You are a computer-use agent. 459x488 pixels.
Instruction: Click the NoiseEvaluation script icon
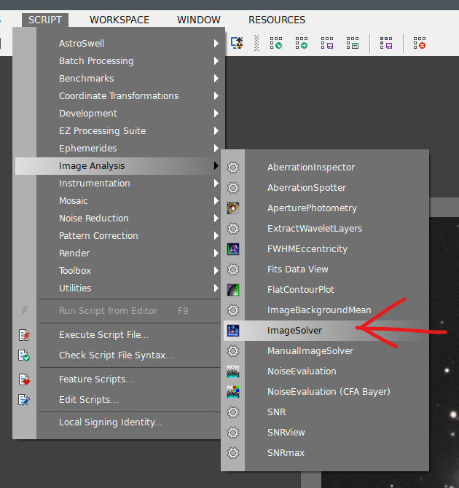tap(233, 371)
